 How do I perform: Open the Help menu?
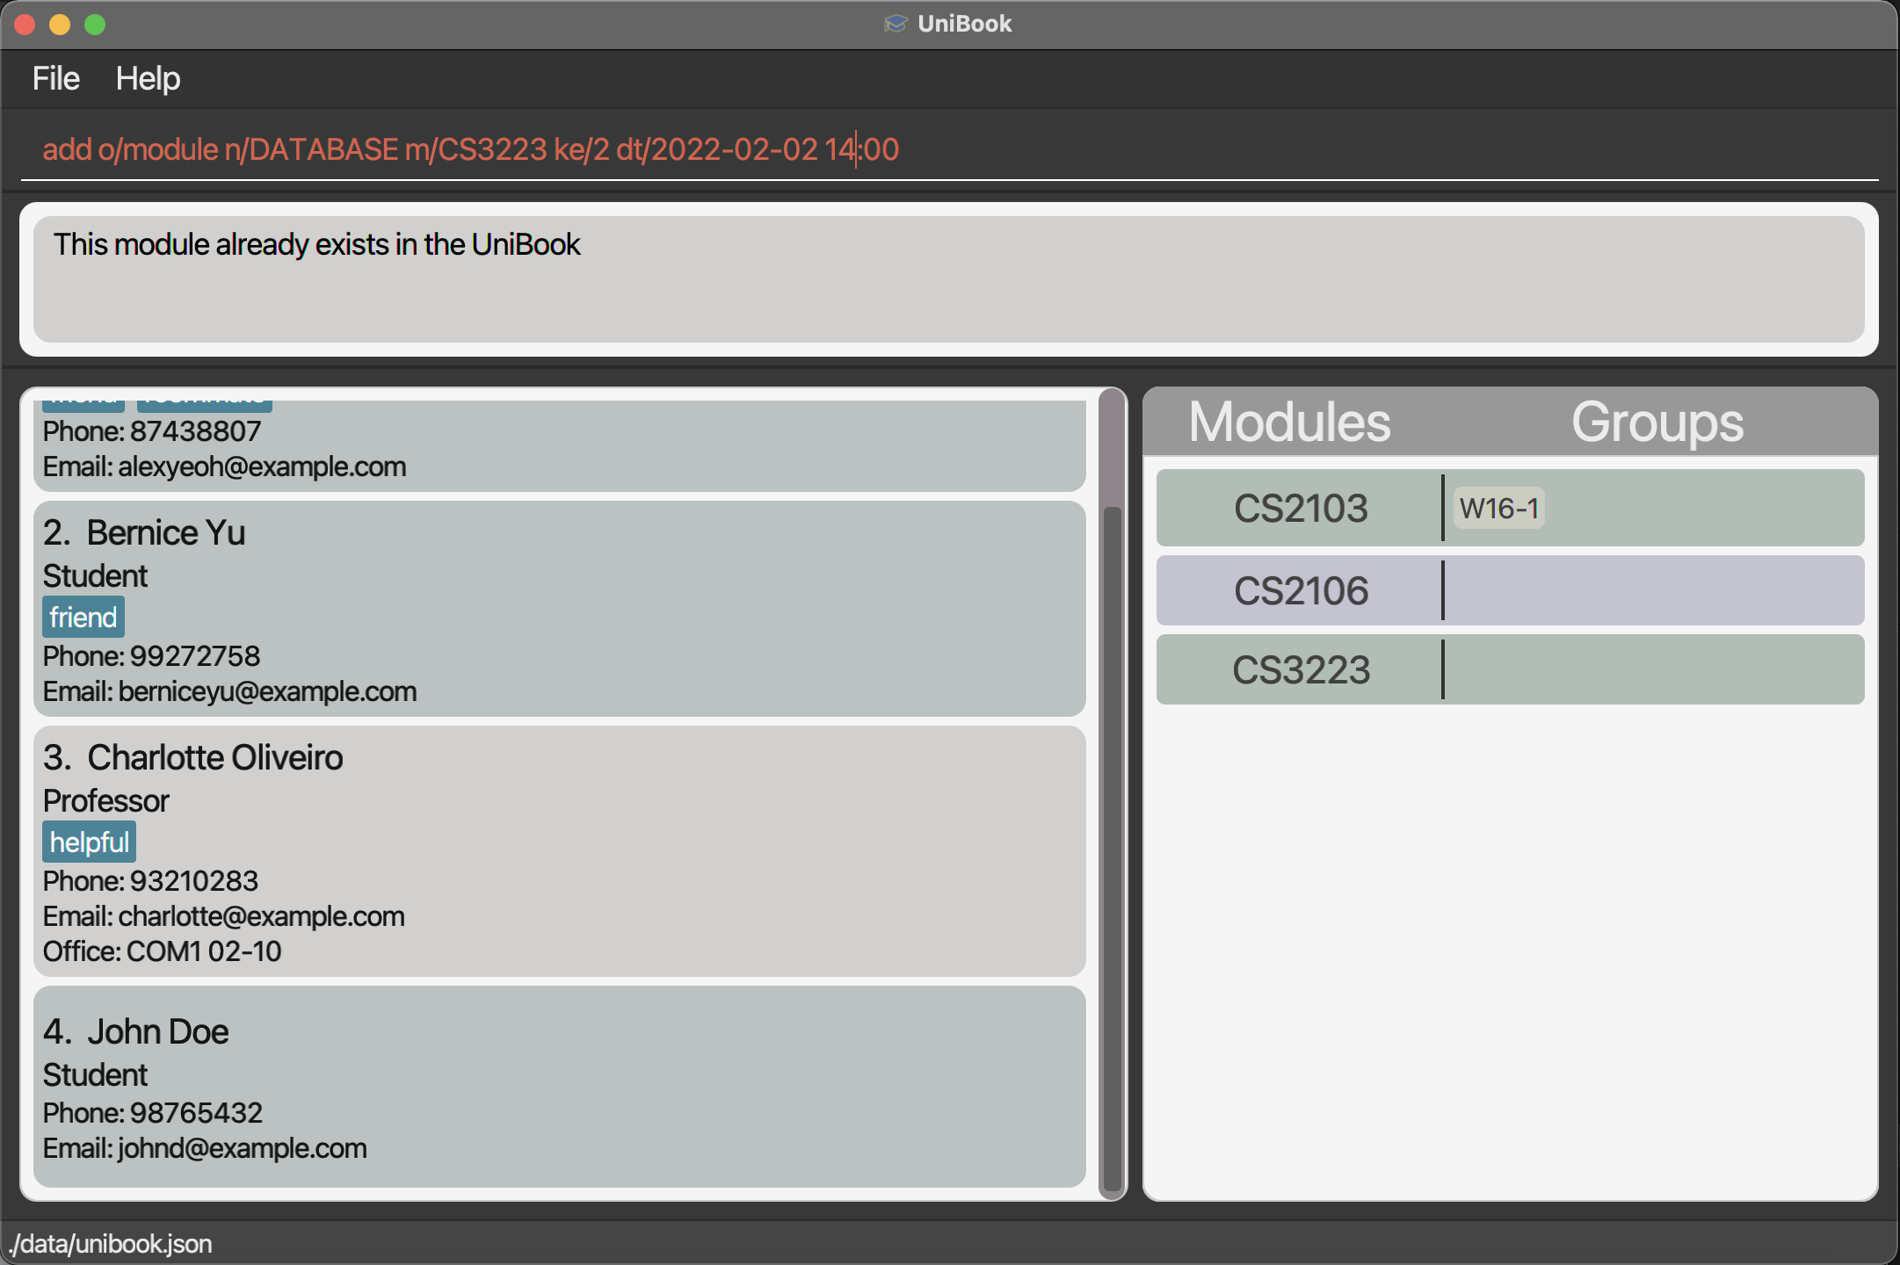[148, 79]
